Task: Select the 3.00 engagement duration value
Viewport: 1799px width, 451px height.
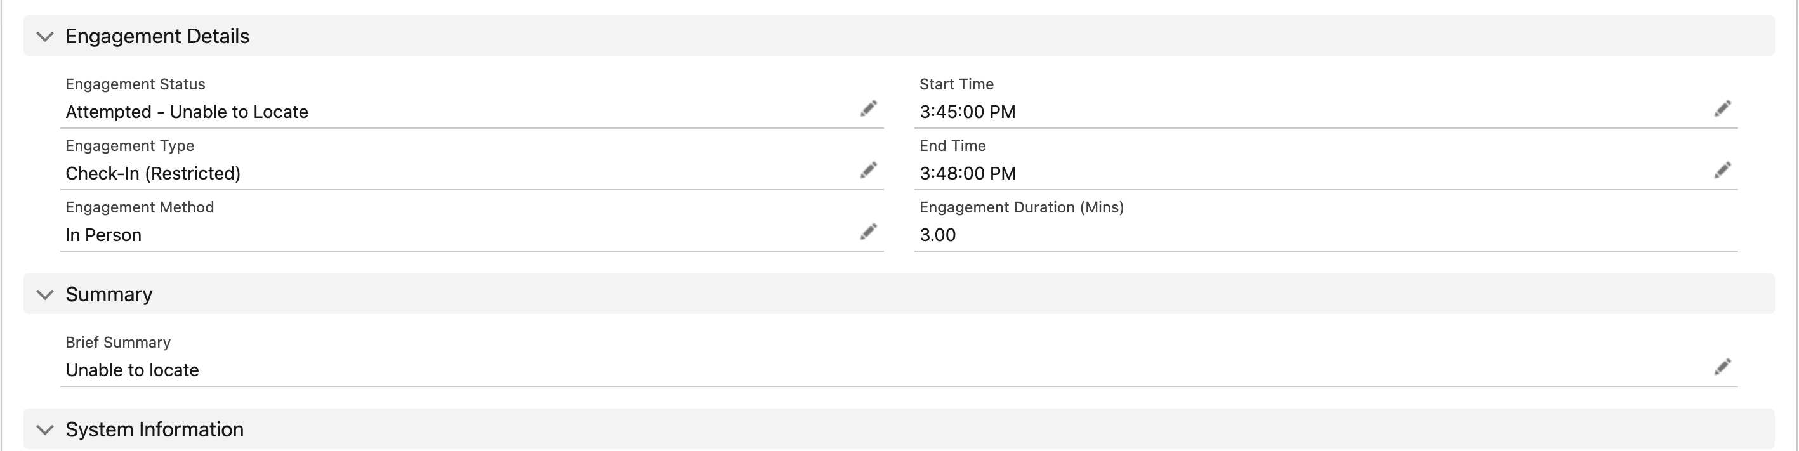Action: tap(937, 235)
